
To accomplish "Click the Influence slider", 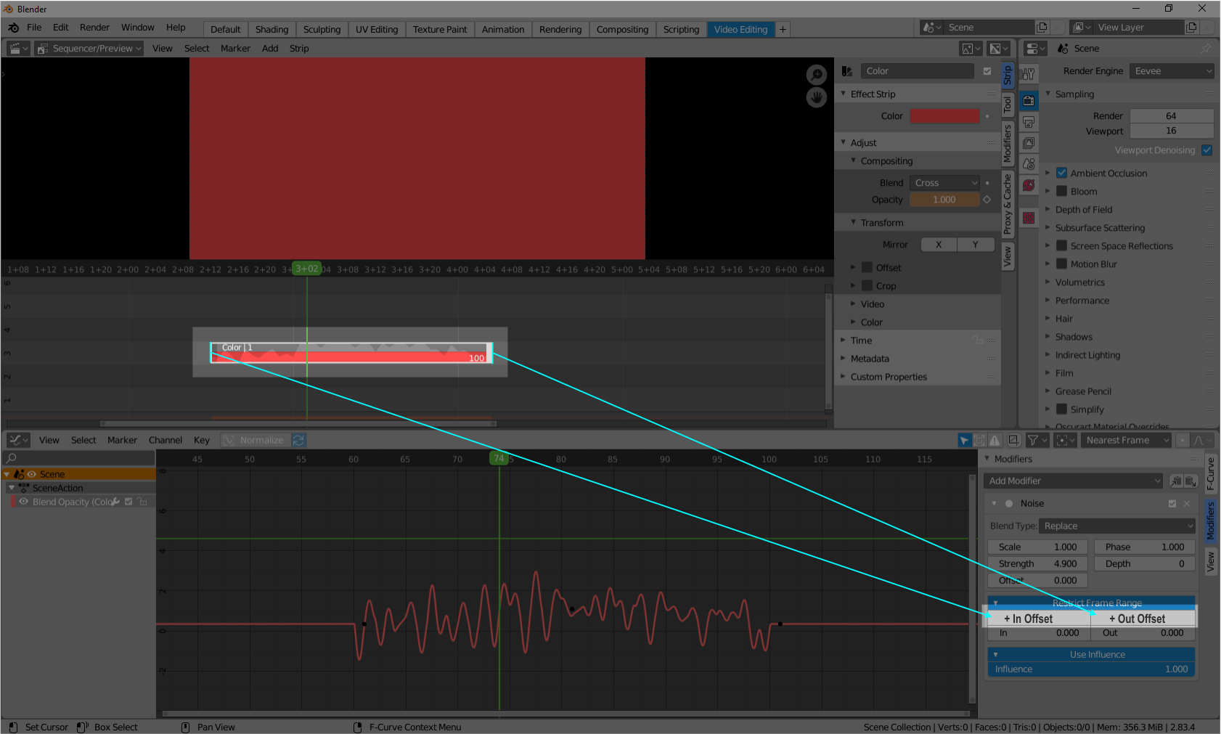I will coord(1091,669).
